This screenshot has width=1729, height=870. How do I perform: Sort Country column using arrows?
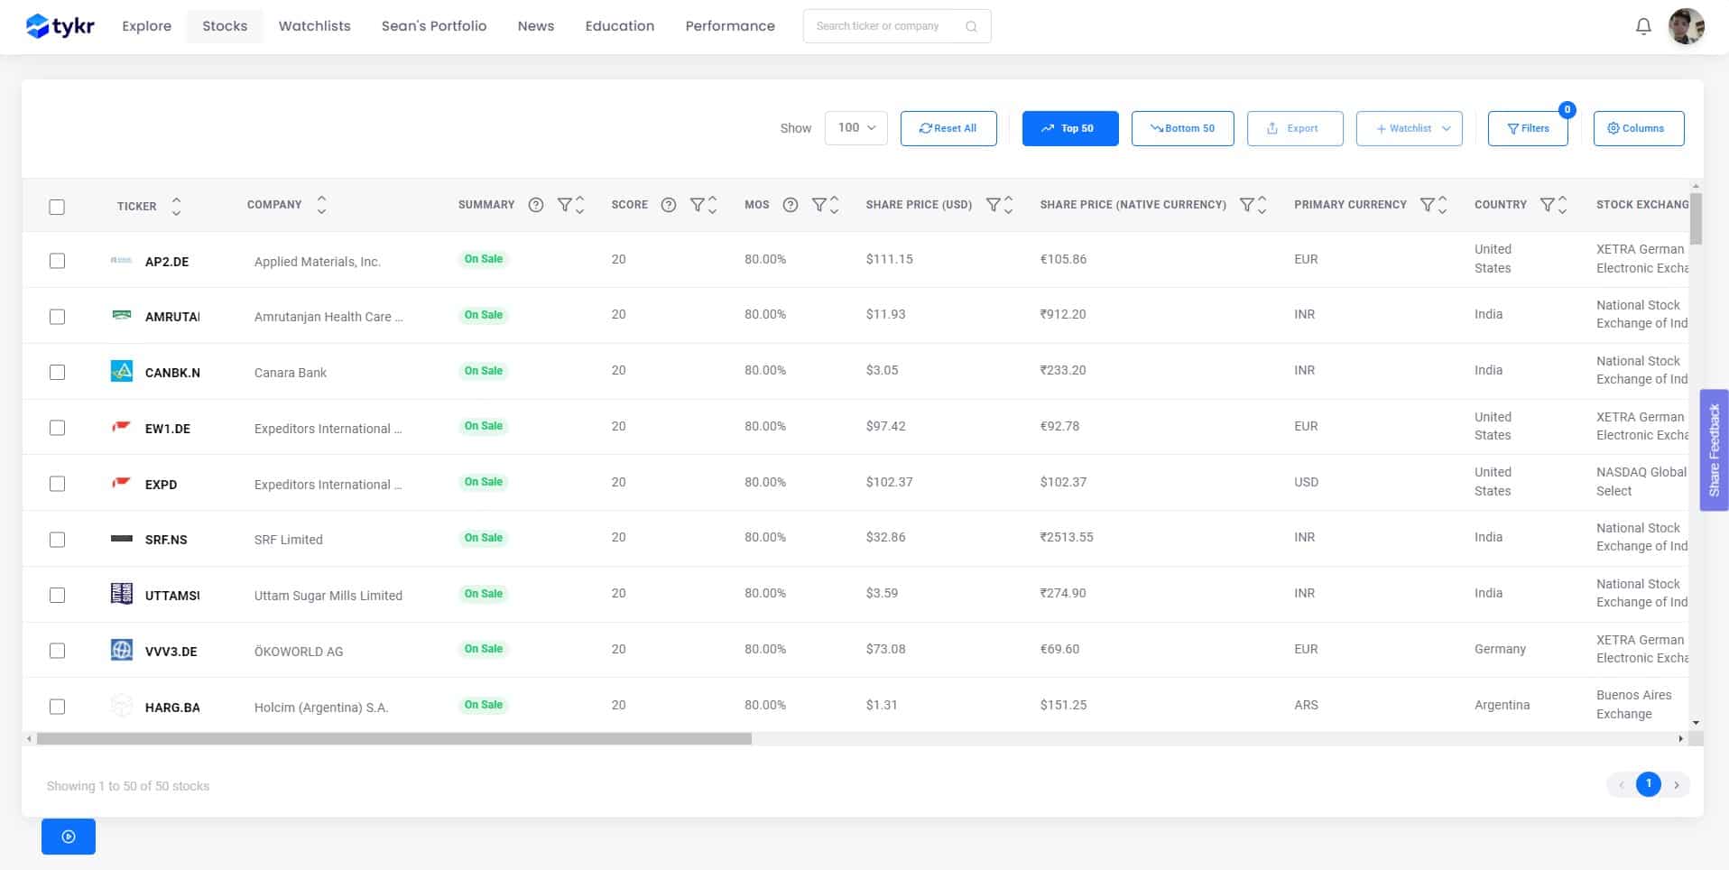(x=1563, y=205)
